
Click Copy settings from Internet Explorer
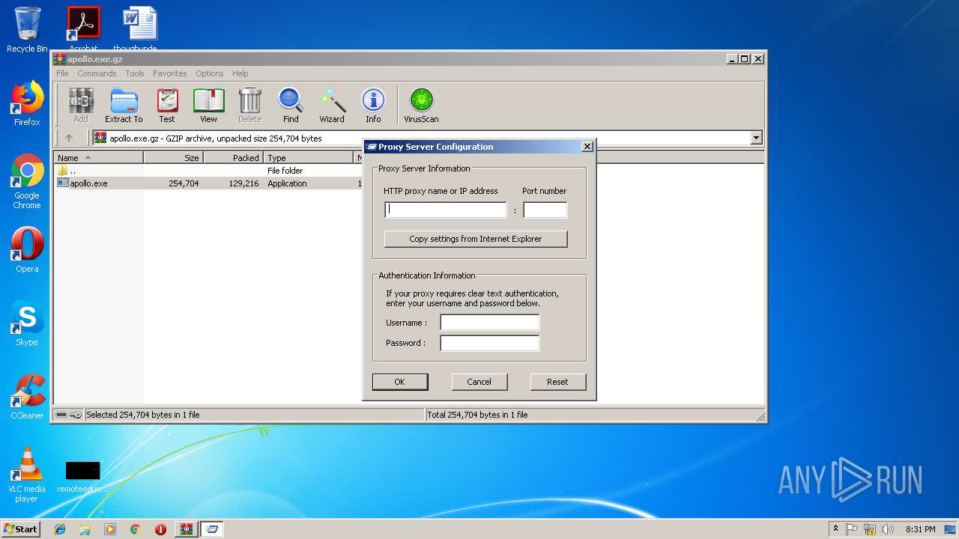pyautogui.click(x=476, y=239)
